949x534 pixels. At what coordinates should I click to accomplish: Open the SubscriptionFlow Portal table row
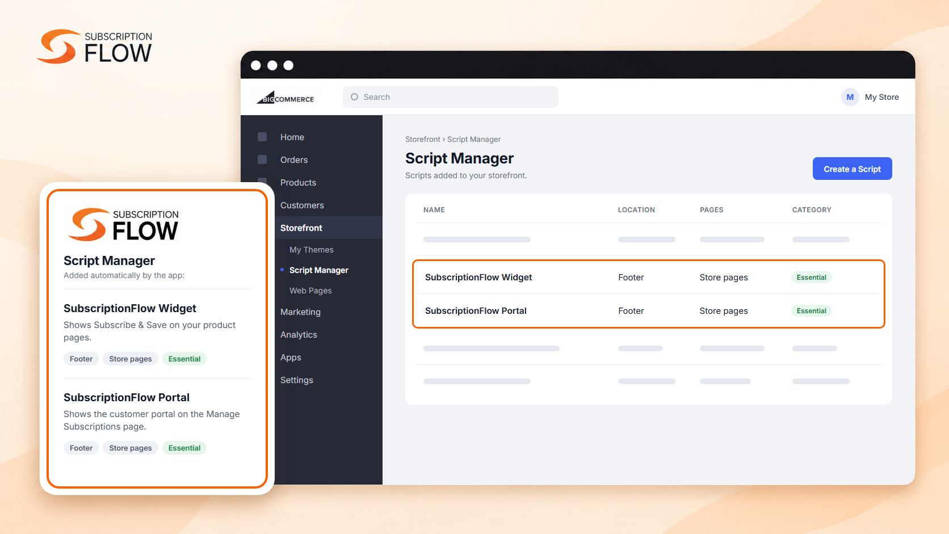point(648,311)
